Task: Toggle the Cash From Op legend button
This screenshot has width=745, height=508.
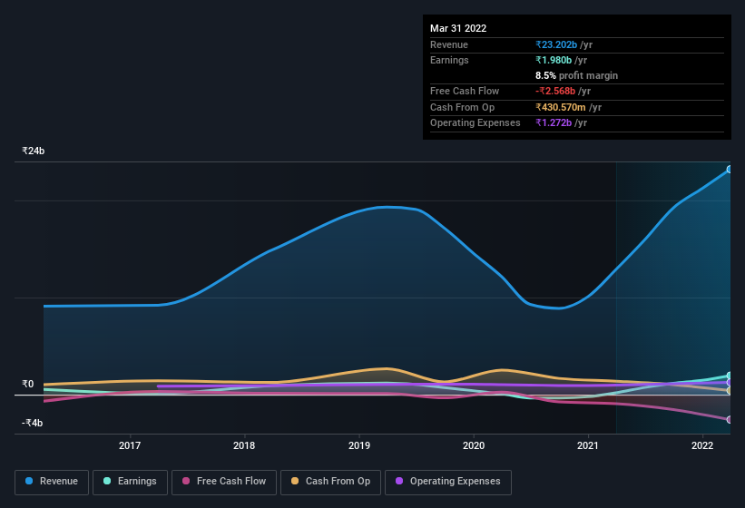Action: coord(330,482)
